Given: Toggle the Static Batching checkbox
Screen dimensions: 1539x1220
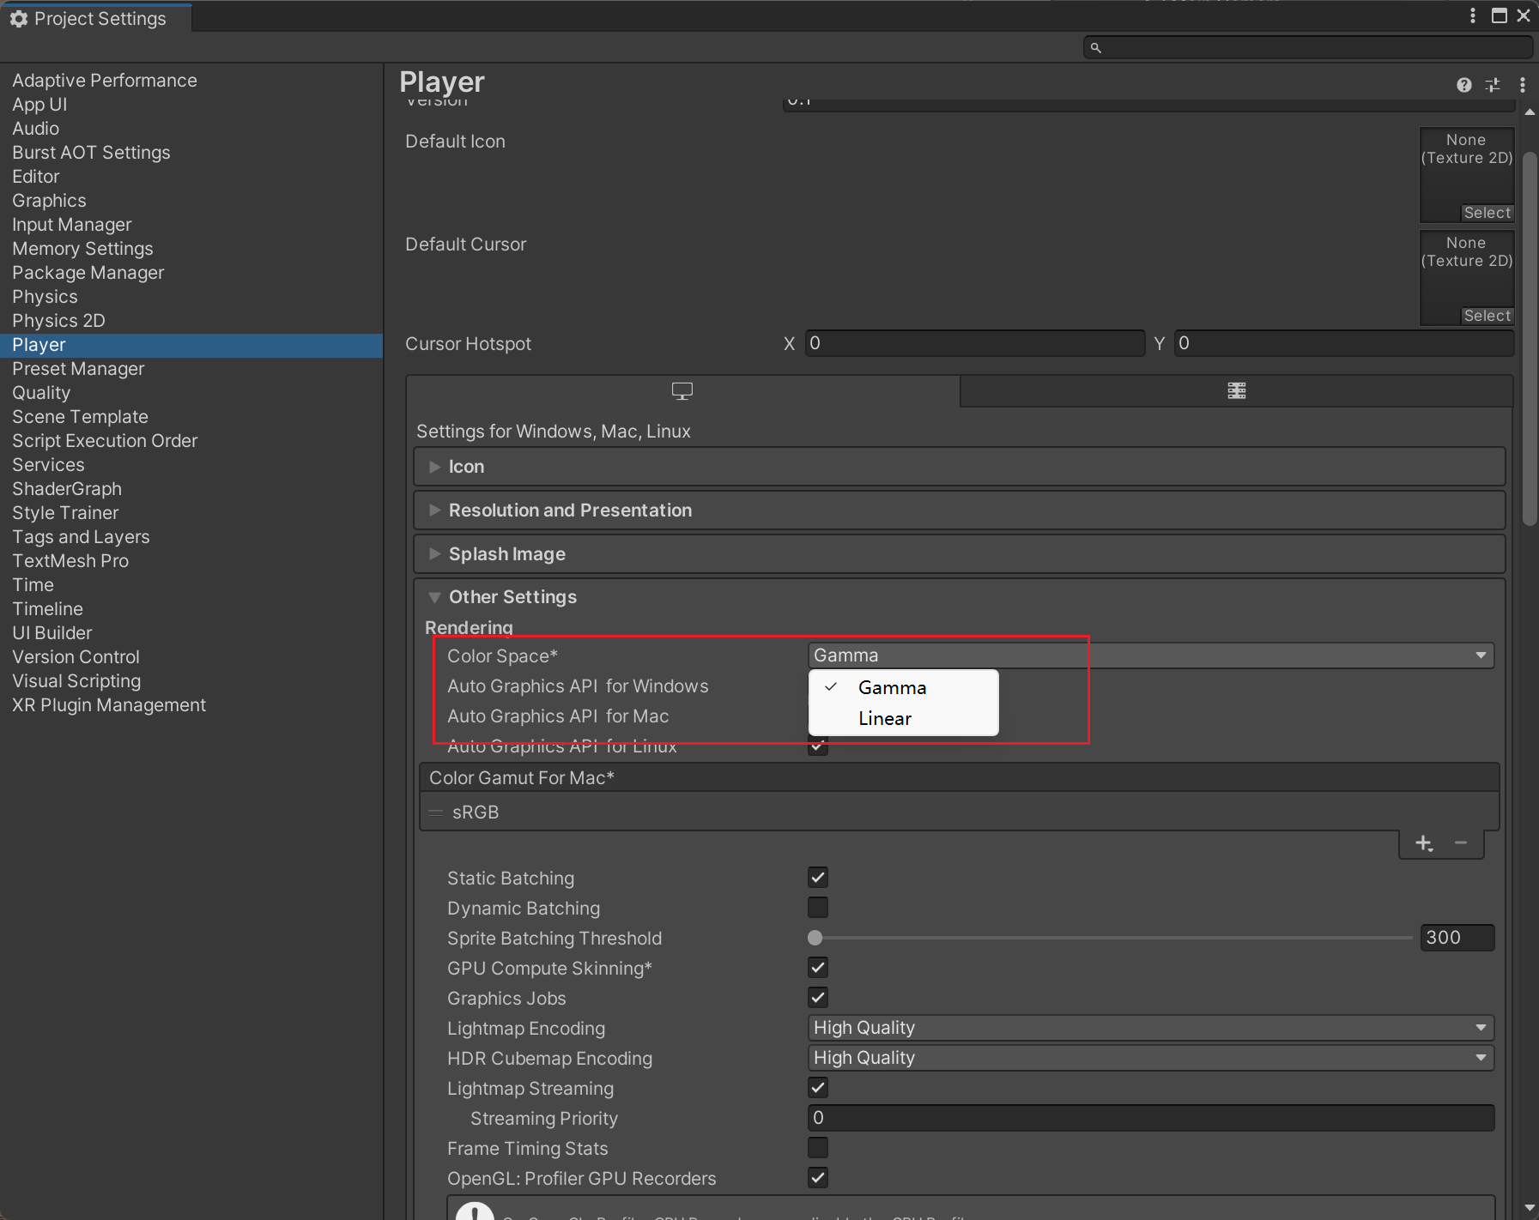Looking at the screenshot, I should tap(818, 878).
